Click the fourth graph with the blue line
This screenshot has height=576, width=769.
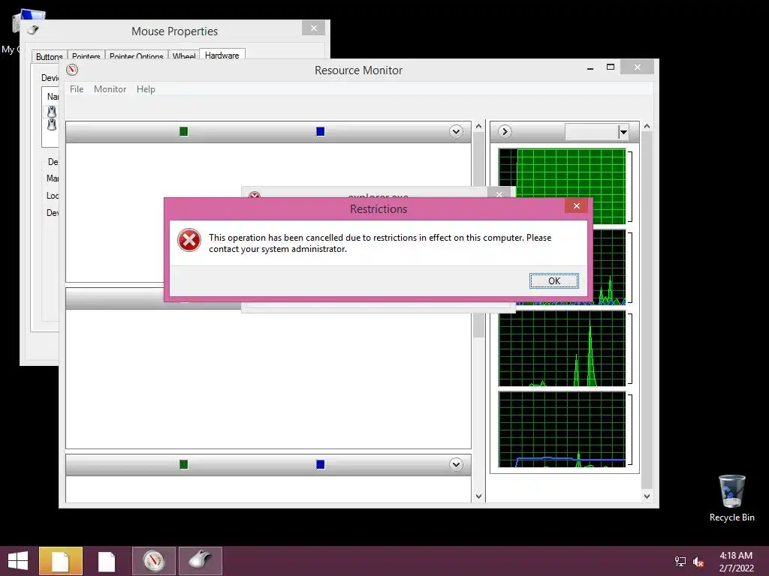562,429
